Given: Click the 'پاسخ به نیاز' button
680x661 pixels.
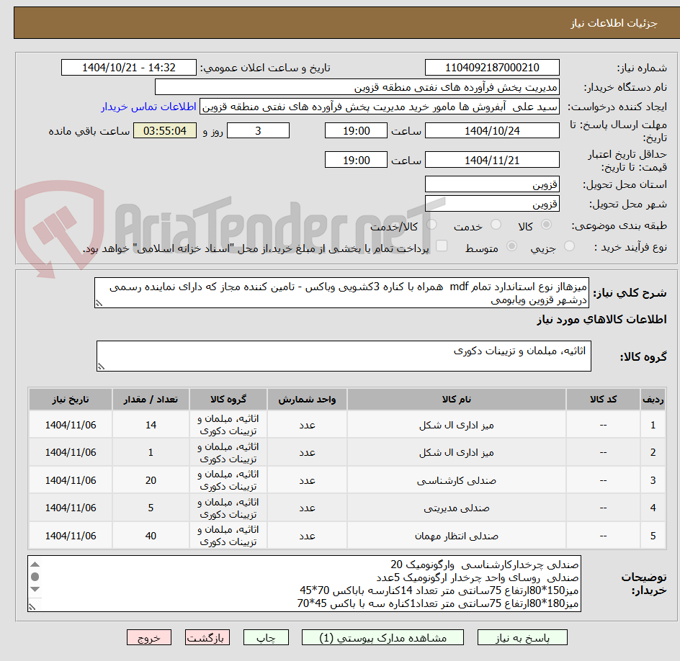Looking at the screenshot, I should [x=522, y=637].
